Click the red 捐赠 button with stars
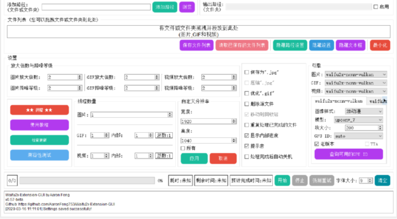Viewport: 397px width, 219px height. (x=39, y=110)
